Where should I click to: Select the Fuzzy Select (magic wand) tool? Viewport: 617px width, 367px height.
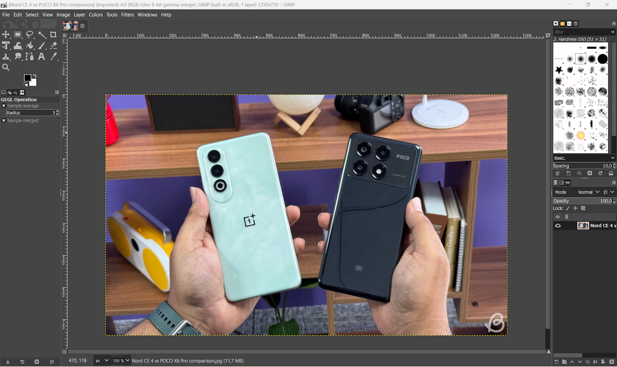[41, 35]
